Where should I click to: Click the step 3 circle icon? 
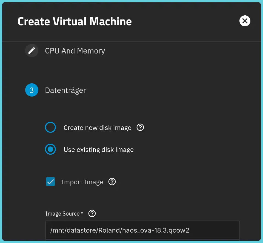point(32,90)
